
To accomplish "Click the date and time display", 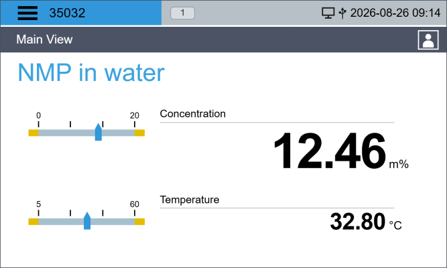I will coord(395,13).
